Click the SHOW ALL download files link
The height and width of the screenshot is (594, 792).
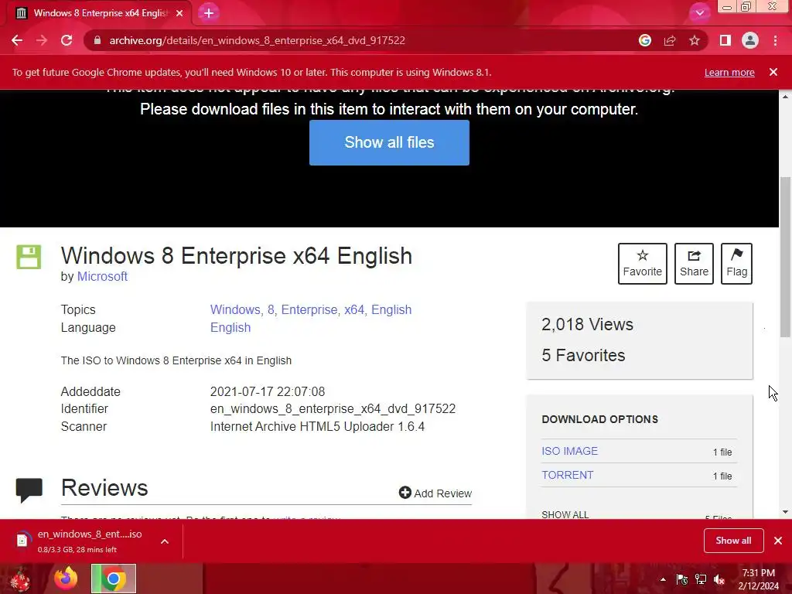click(x=565, y=514)
